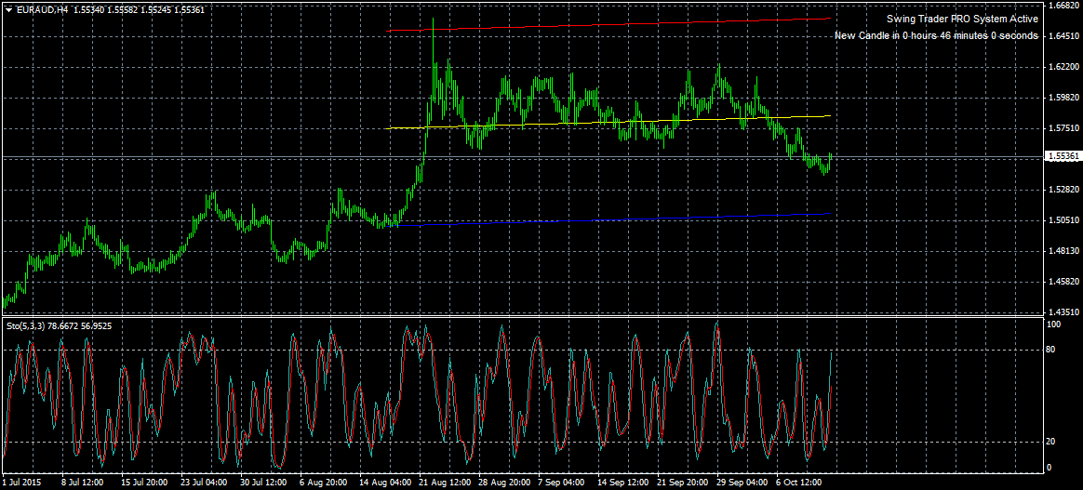Click the triangle arrow beside EURAUD,H4

(x=7, y=9)
